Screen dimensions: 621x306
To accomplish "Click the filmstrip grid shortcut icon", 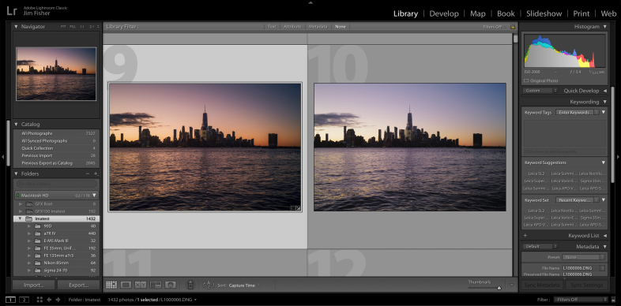I will (x=40, y=300).
